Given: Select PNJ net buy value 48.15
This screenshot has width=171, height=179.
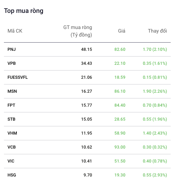Looking at the screenshot, I should 87,49.
